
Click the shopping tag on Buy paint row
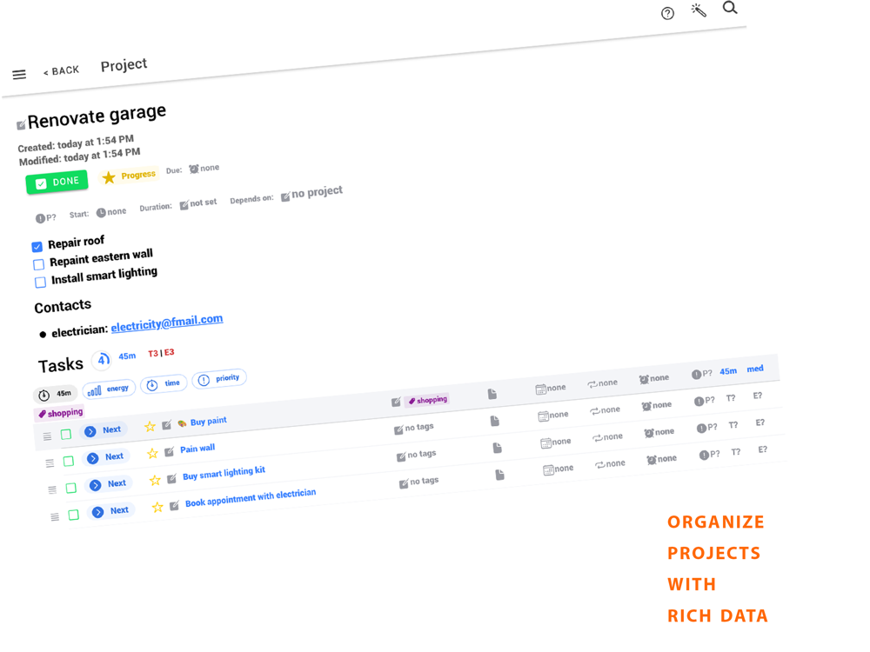[x=426, y=400]
